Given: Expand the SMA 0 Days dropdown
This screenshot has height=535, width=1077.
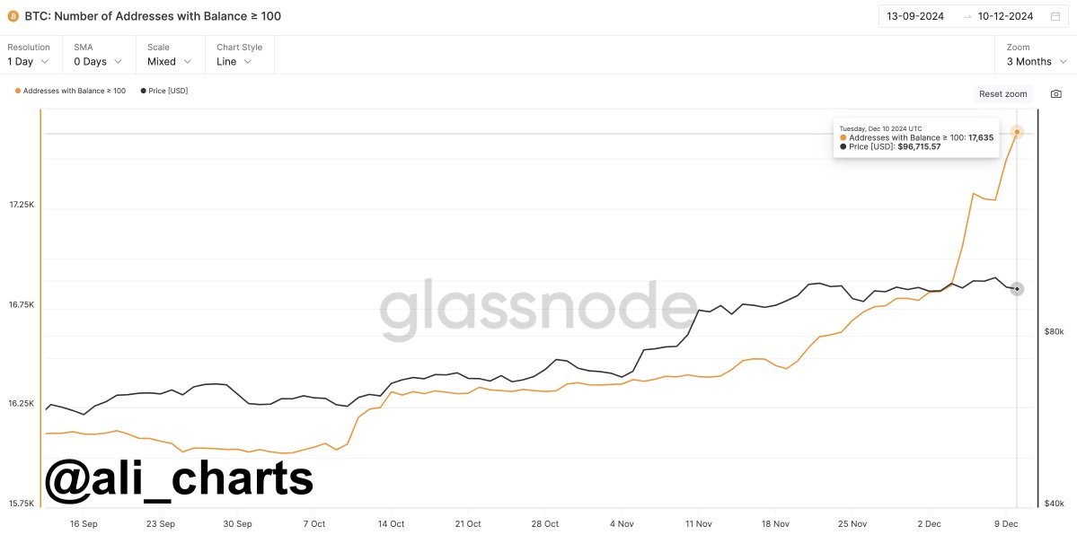Looking at the screenshot, I should pyautogui.click(x=97, y=62).
